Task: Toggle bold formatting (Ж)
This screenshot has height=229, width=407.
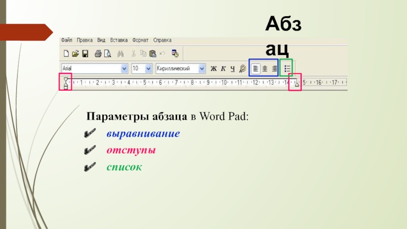Action: pyautogui.click(x=214, y=68)
